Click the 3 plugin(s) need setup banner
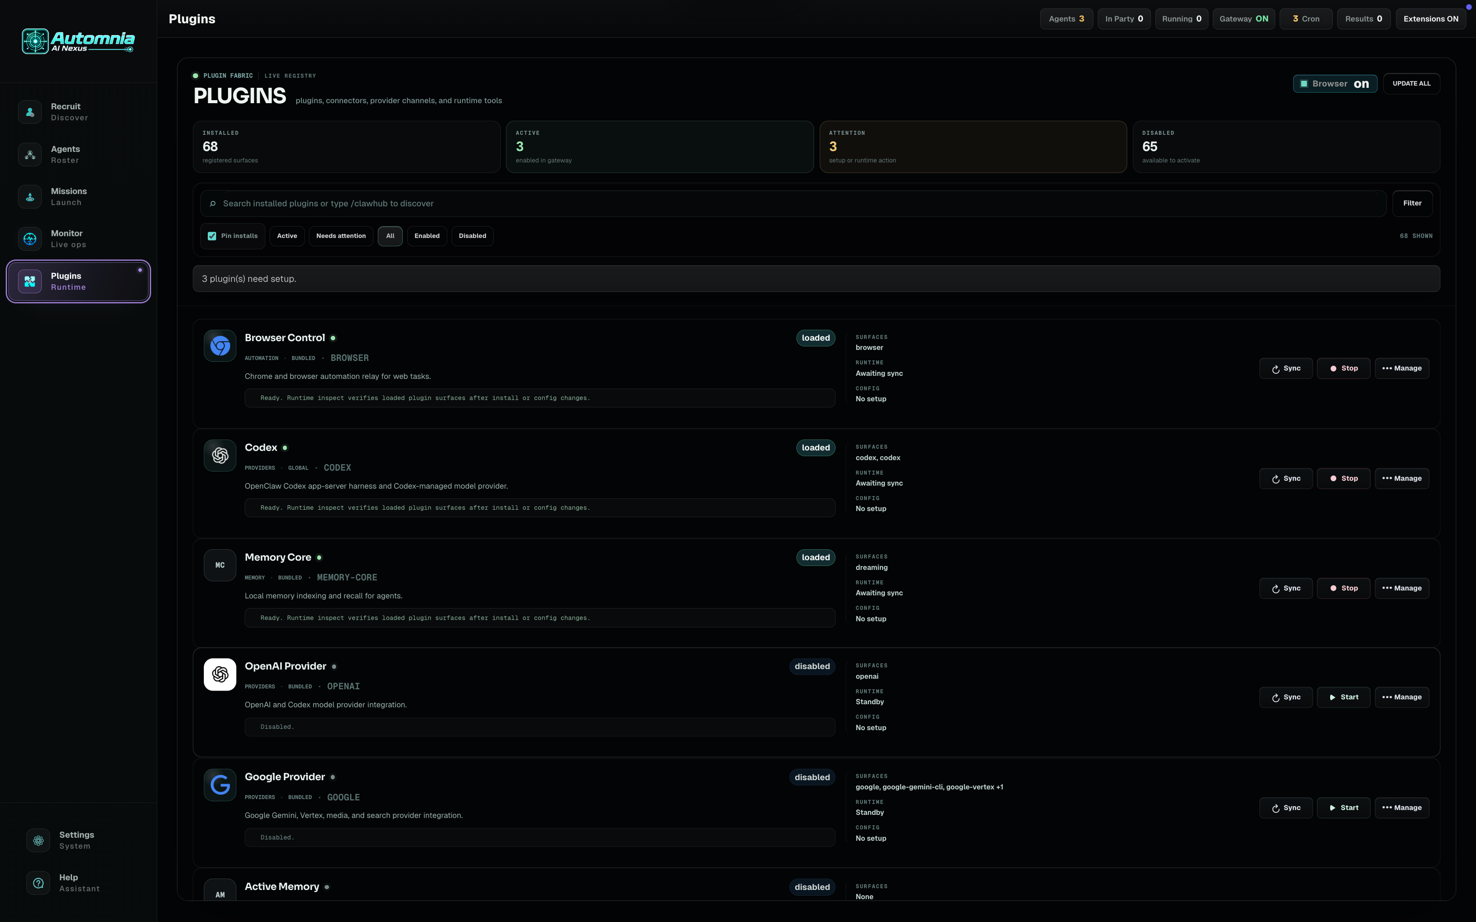The height and width of the screenshot is (922, 1476). [817, 279]
